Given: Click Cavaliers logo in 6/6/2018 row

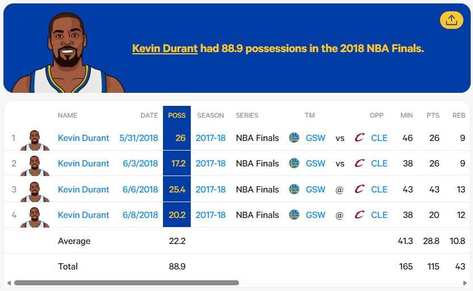Looking at the screenshot, I should tap(359, 189).
